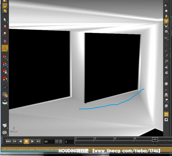172x156 pixels.
Task: Click frame 36 on the timeline
Action: tap(135, 139)
